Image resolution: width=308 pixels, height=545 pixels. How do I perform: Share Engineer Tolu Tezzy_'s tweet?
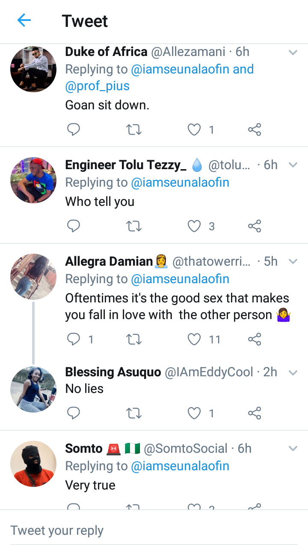[255, 226]
